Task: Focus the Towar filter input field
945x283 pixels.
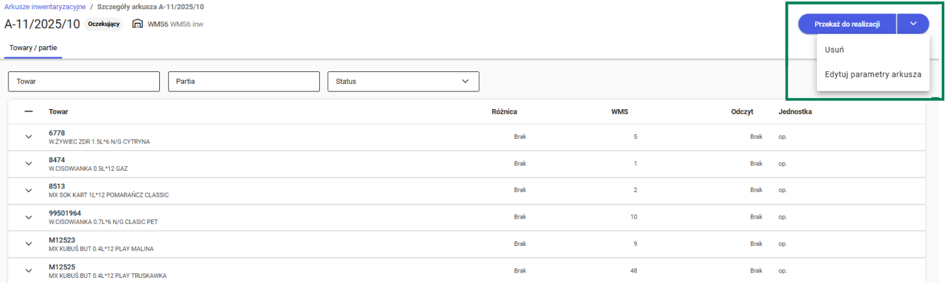Action: pos(84,81)
